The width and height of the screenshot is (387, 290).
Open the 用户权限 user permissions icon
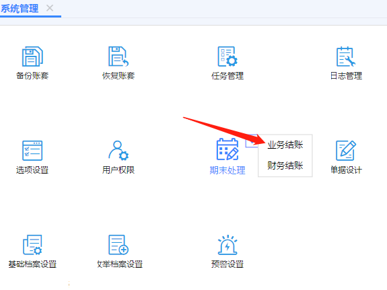click(x=118, y=150)
